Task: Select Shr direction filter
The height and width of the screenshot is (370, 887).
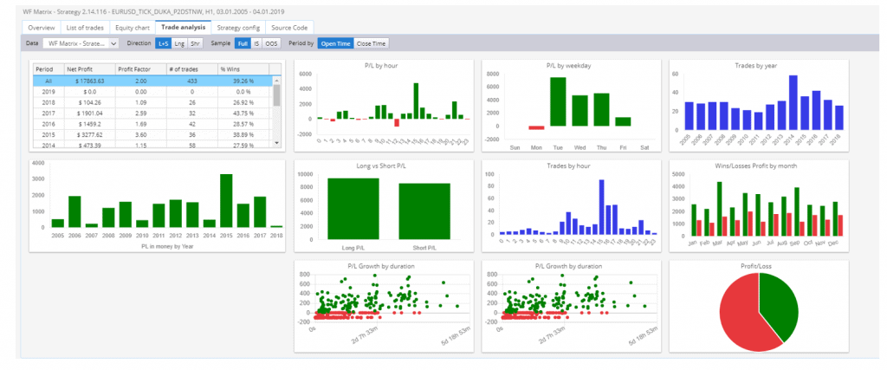Action: (195, 43)
